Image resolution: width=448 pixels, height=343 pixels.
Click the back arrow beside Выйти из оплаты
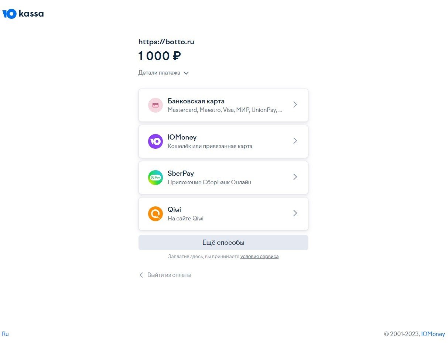click(141, 275)
